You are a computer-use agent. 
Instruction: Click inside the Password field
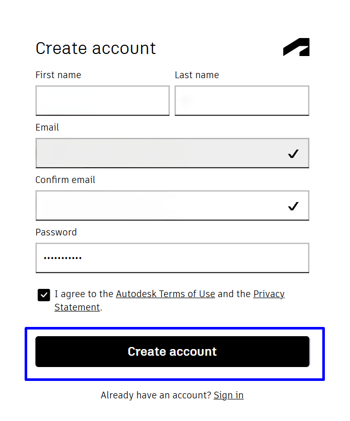pyautogui.click(x=172, y=258)
